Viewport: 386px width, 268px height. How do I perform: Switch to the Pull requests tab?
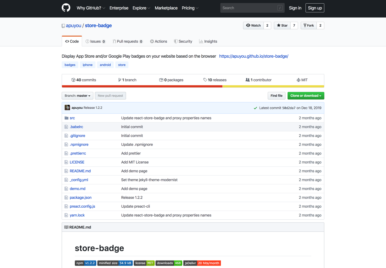click(128, 41)
